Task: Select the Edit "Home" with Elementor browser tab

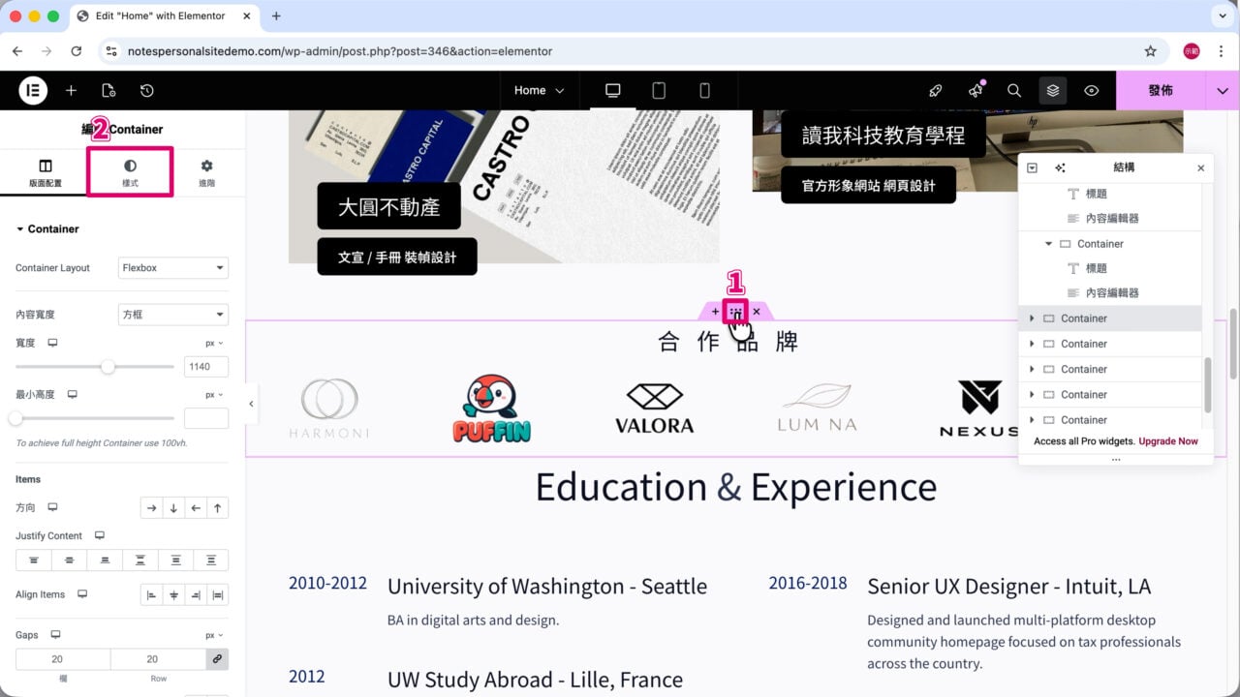Action: coord(160,16)
